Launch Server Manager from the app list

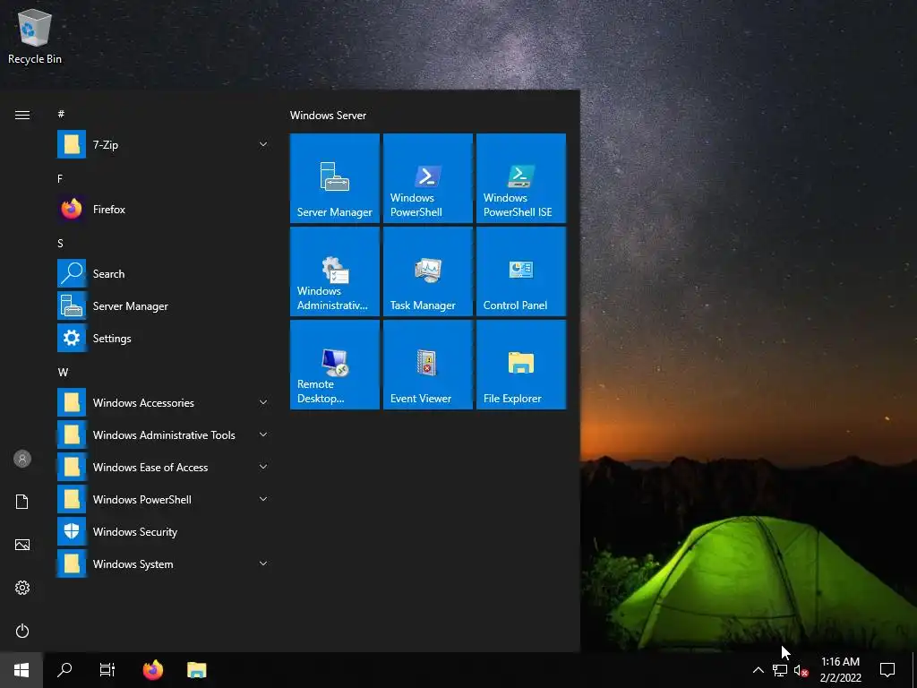click(164, 305)
